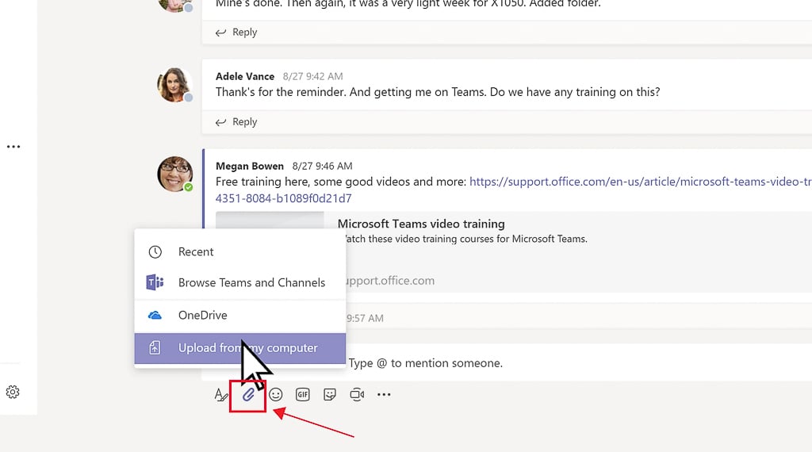Click the Teams logo icon in menu
Viewport: 812px width, 452px height.
click(x=155, y=282)
